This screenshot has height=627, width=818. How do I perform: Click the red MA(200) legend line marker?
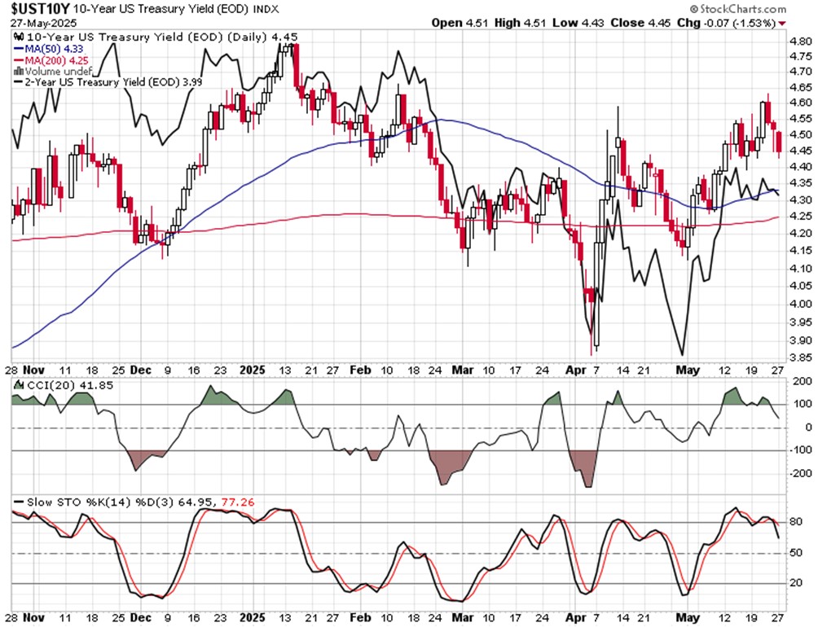(16, 60)
